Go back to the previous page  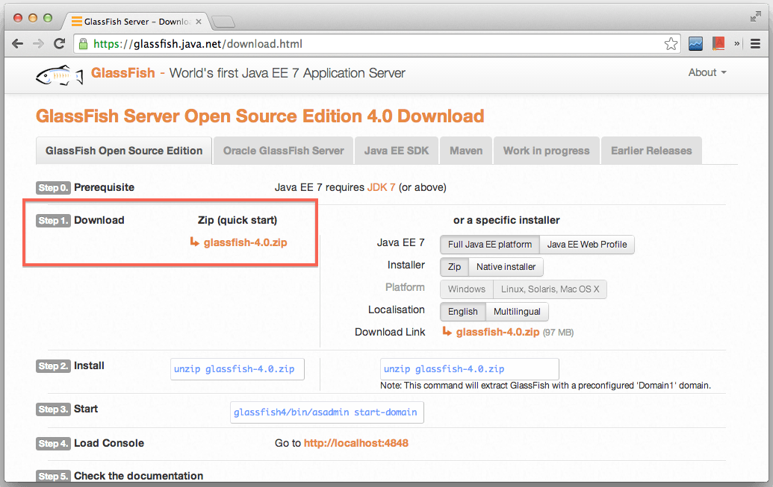[x=18, y=44]
